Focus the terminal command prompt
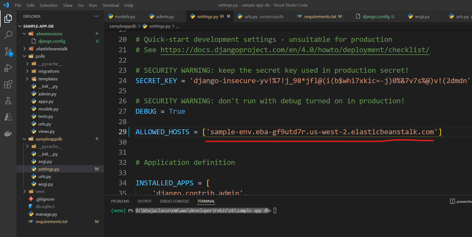The width and height of the screenshot is (472, 237). point(275,210)
